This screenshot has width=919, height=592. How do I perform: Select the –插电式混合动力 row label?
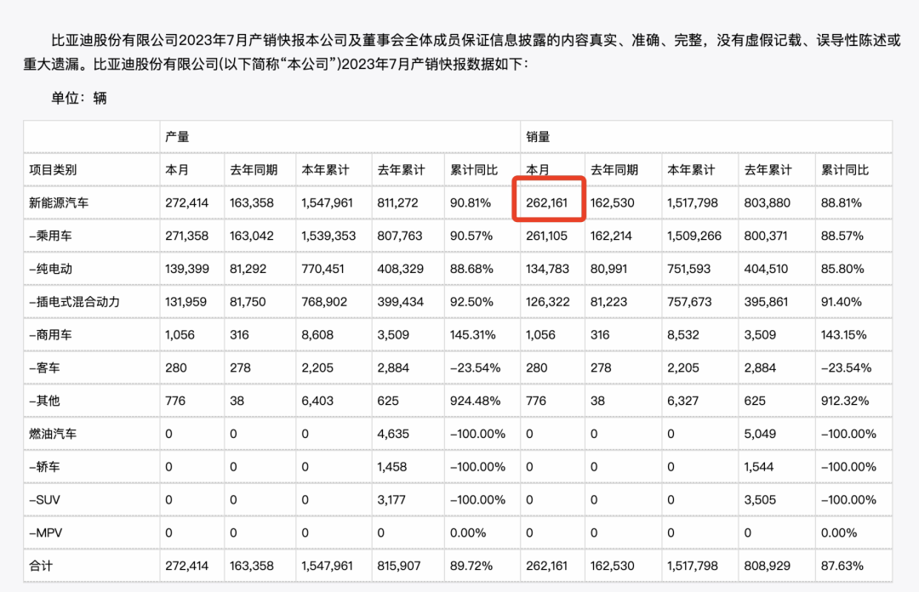tap(77, 302)
